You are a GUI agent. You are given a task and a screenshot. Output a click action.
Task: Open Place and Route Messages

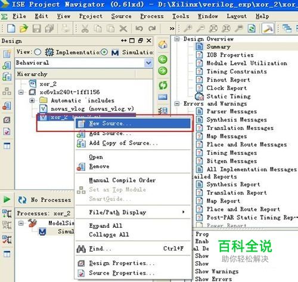[x=247, y=145]
